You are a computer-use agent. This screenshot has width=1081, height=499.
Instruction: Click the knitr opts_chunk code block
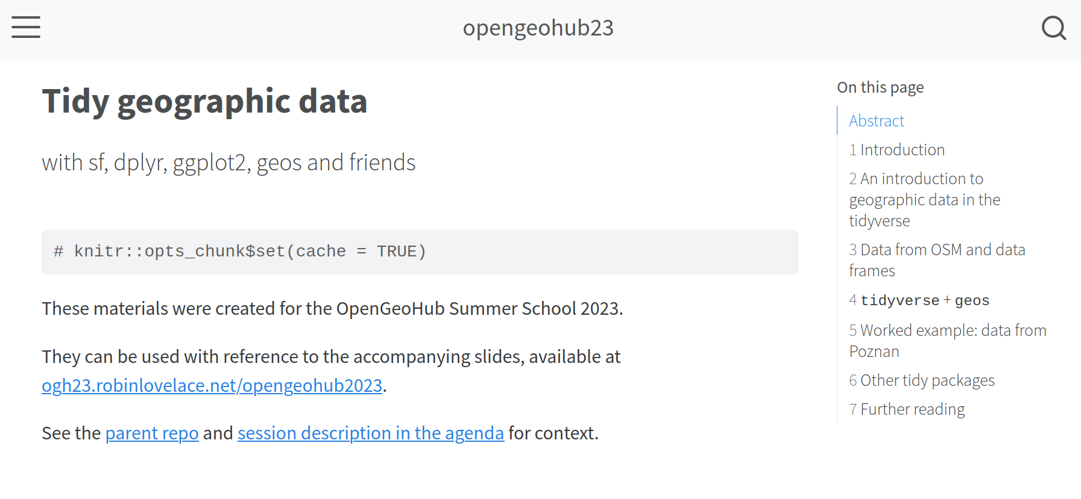[x=420, y=252]
